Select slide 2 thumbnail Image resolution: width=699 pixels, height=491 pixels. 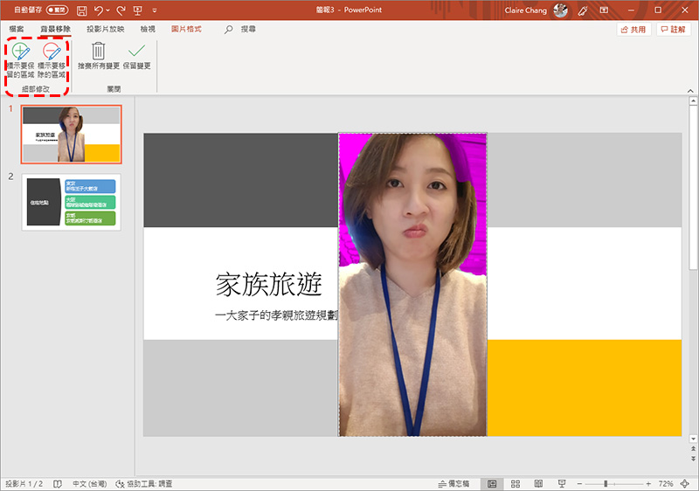(72, 203)
